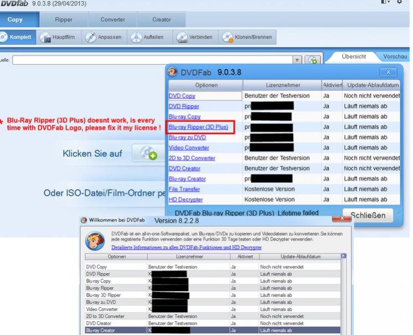Select Hauptfilm copy mode
The image size is (413, 335).
coord(59,37)
